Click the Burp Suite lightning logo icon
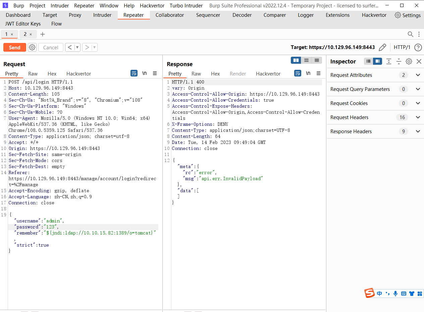424x312 pixels. [x=5, y=5]
